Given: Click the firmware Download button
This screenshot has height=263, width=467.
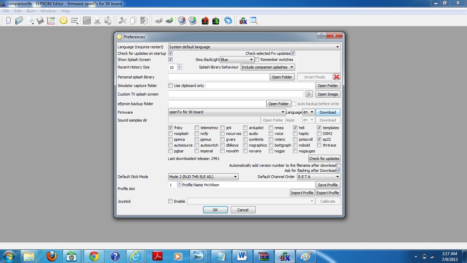Looking at the screenshot, I should click(328, 112).
